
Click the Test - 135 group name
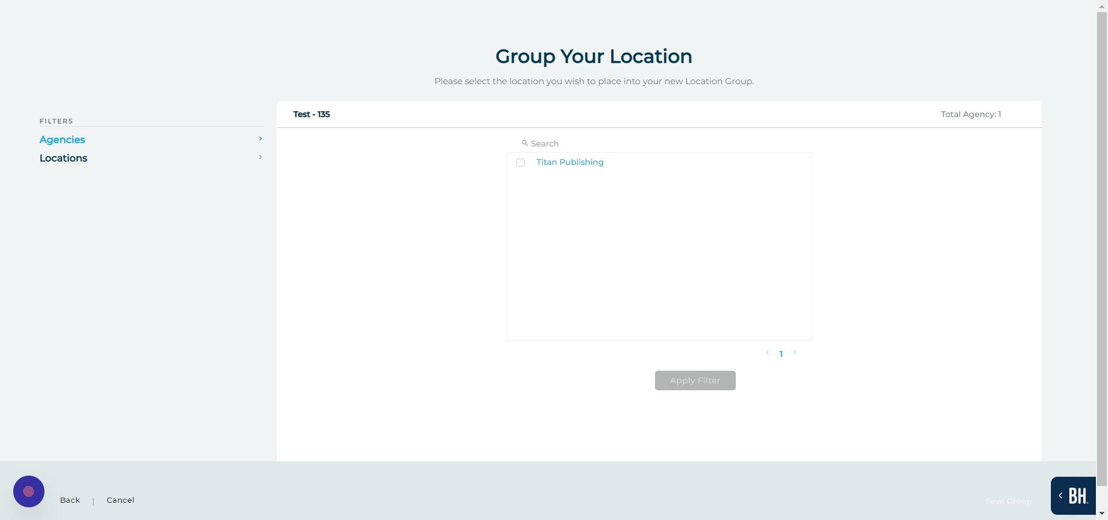point(312,114)
